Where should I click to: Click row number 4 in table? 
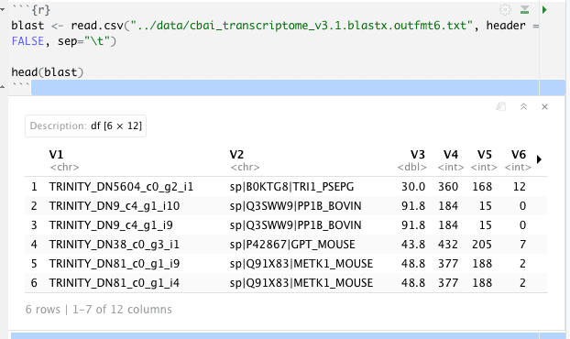click(34, 245)
